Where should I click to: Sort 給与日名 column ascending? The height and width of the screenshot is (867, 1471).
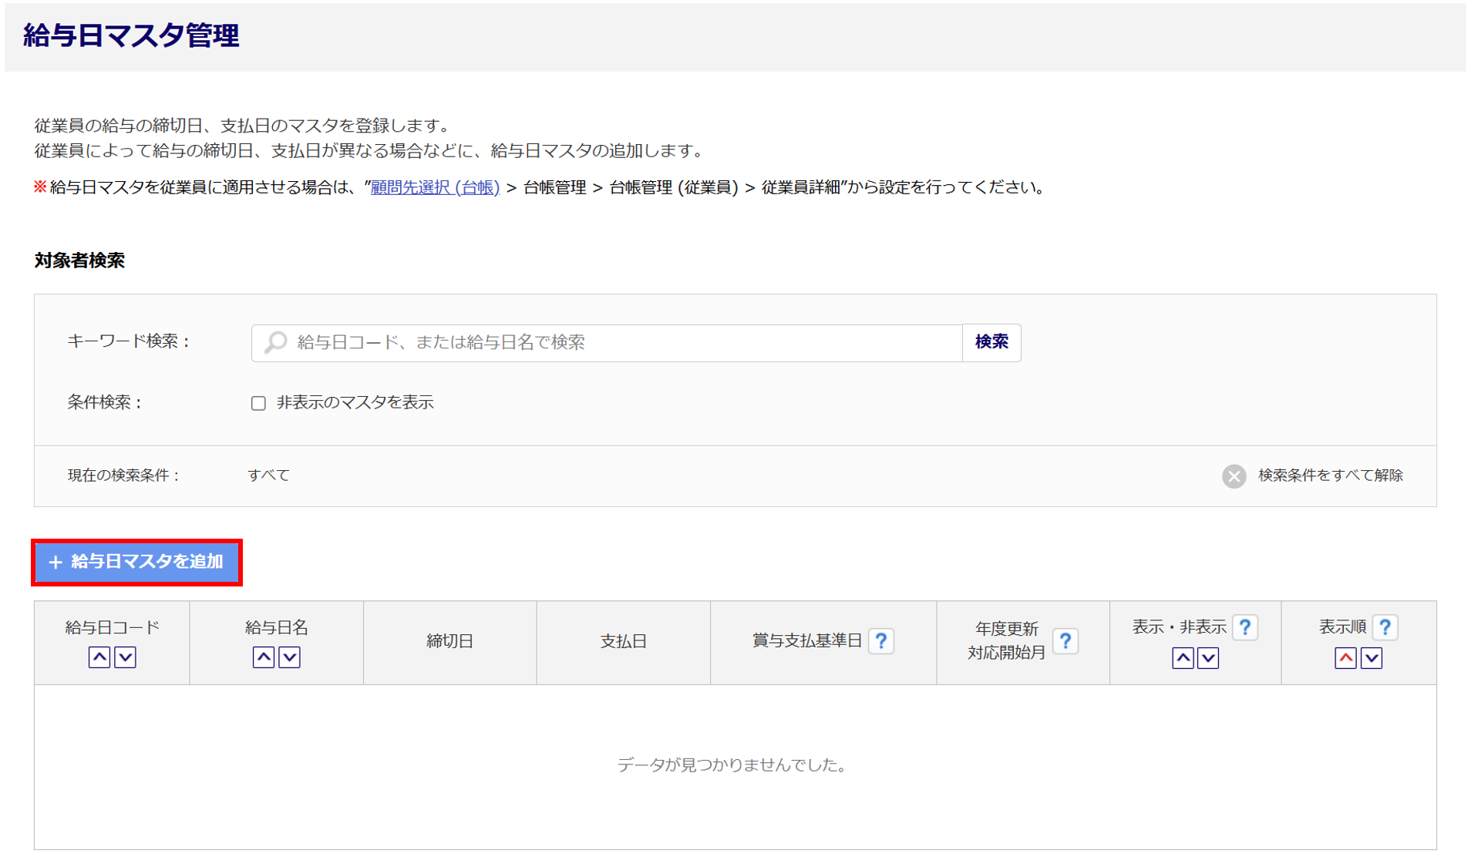(264, 657)
